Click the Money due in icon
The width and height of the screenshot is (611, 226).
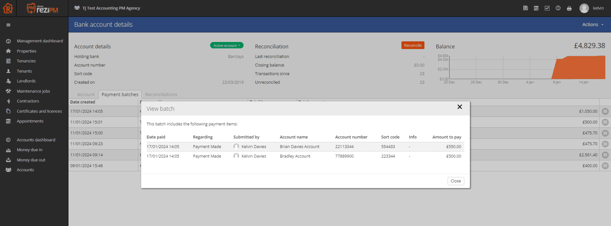8,150
